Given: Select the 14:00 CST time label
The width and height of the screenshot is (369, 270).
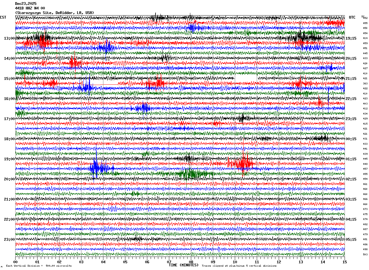Looking at the screenshot, I should click(9, 59).
